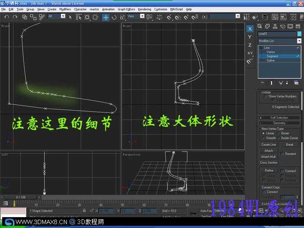
Task: Switch to the Utilities command panel
Action: [x=298, y=26]
